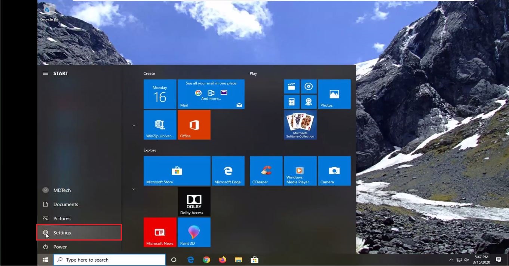Open Recycle Bin on the desktop

pyautogui.click(x=49, y=12)
